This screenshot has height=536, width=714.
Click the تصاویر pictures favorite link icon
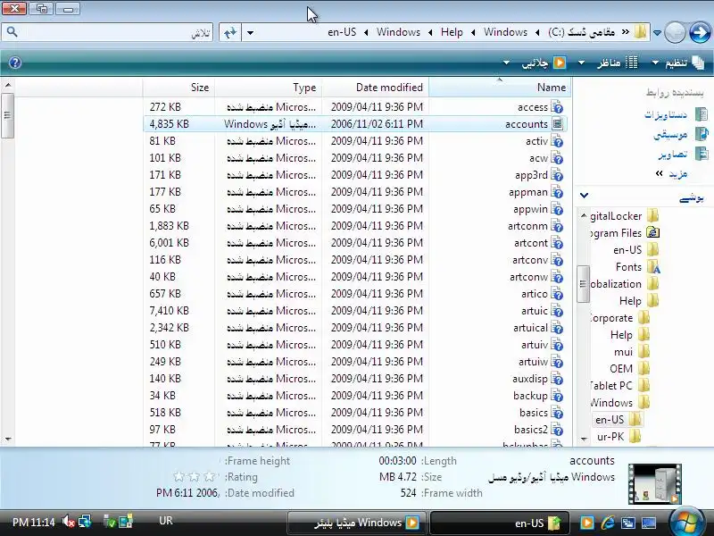(x=702, y=154)
